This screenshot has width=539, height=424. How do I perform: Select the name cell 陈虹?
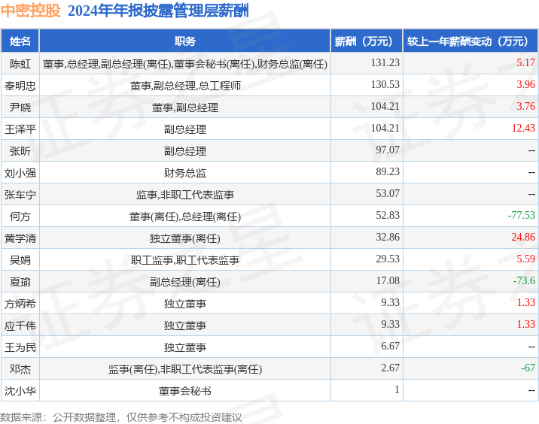coord(20,64)
